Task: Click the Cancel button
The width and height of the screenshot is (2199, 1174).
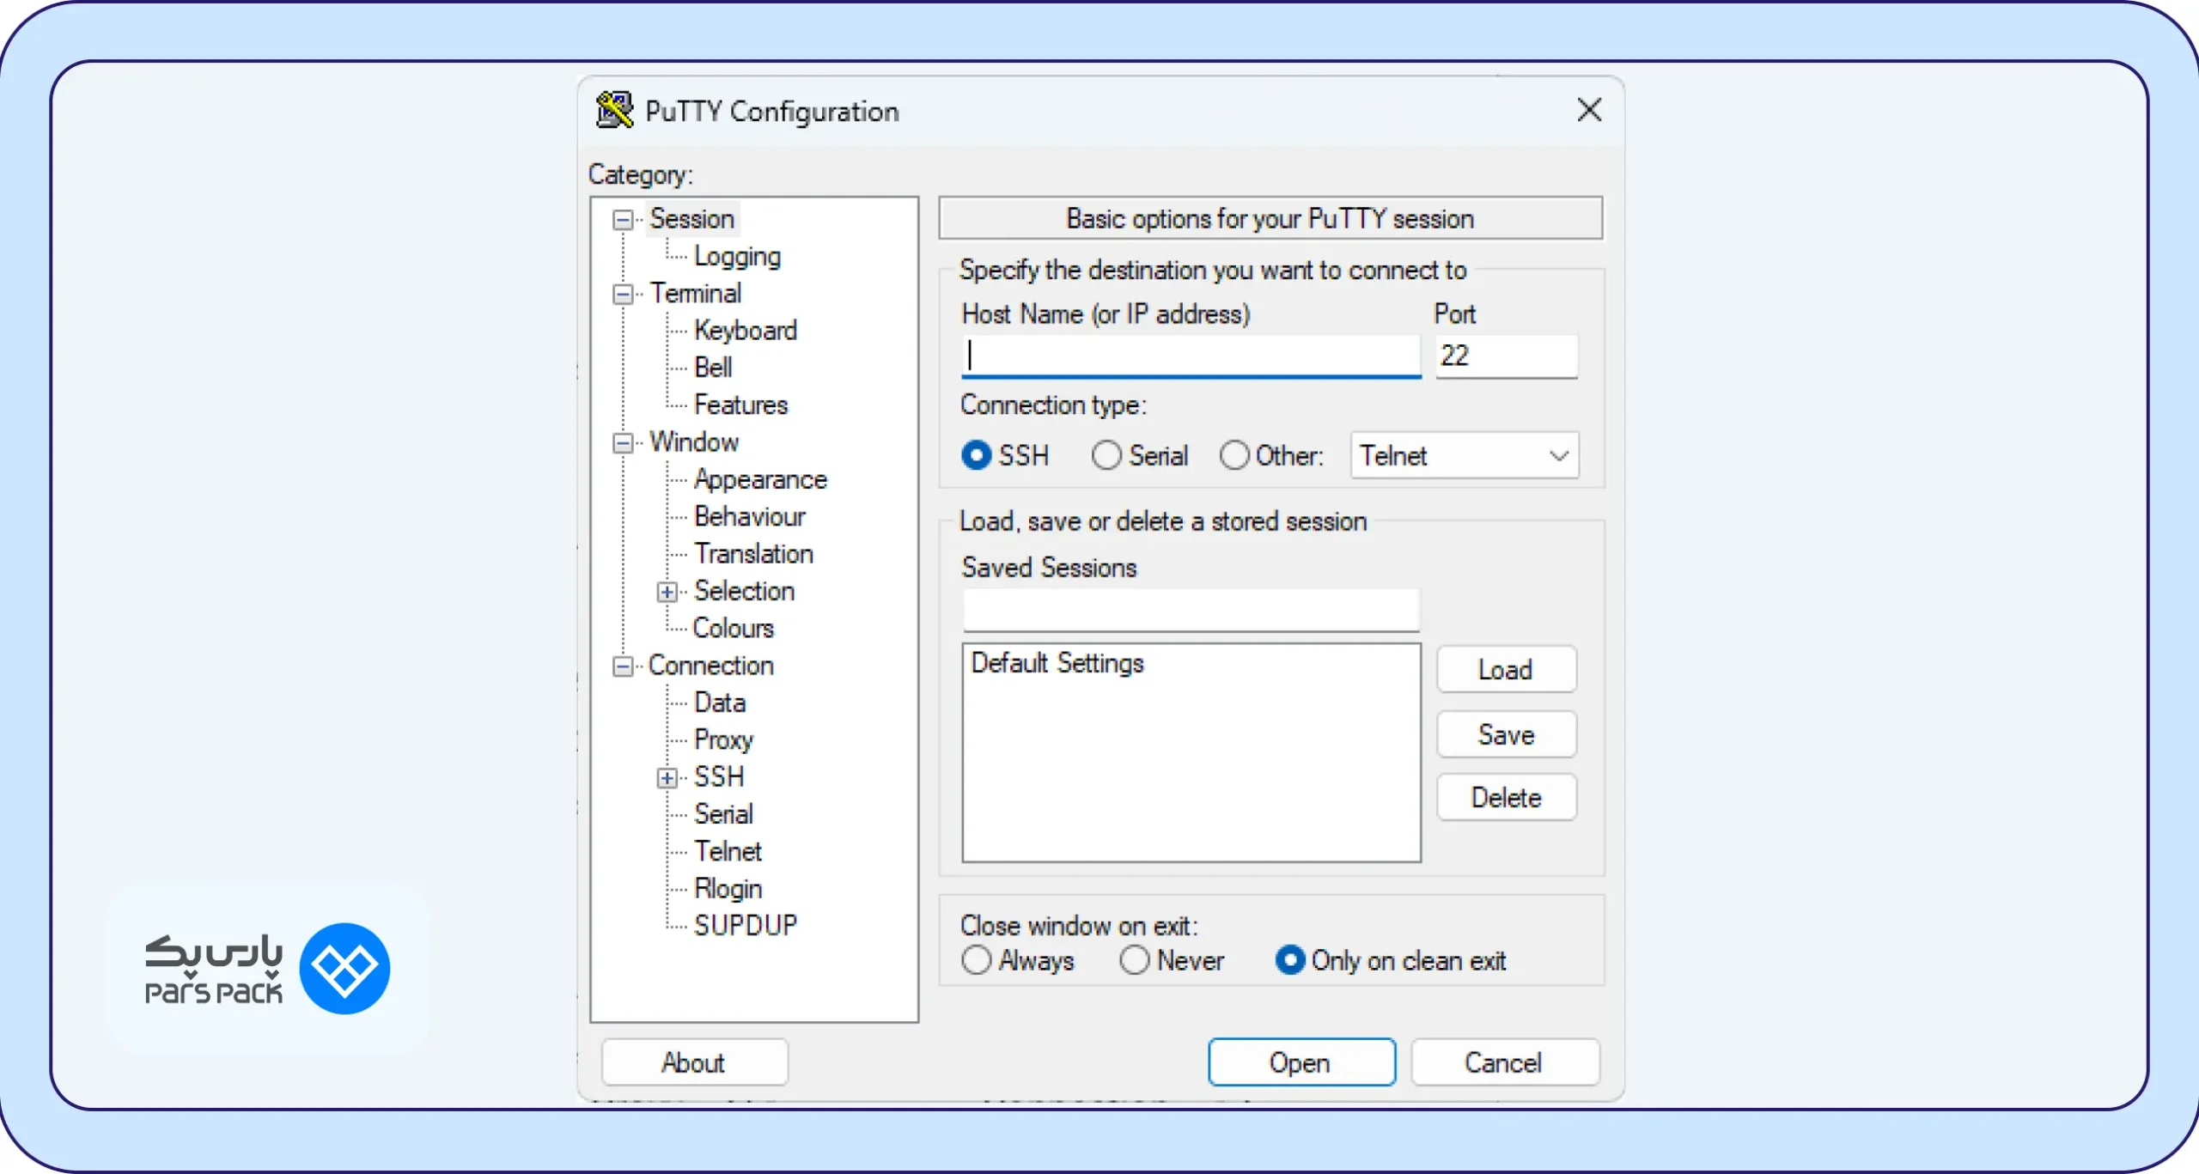Action: click(1504, 1063)
